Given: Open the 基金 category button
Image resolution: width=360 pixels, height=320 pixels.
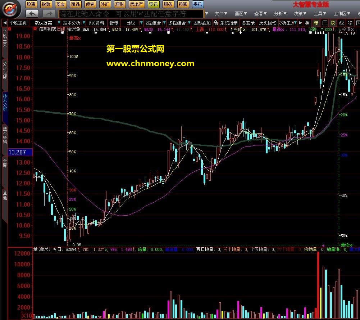Looking at the screenshot, I should (61, 4).
